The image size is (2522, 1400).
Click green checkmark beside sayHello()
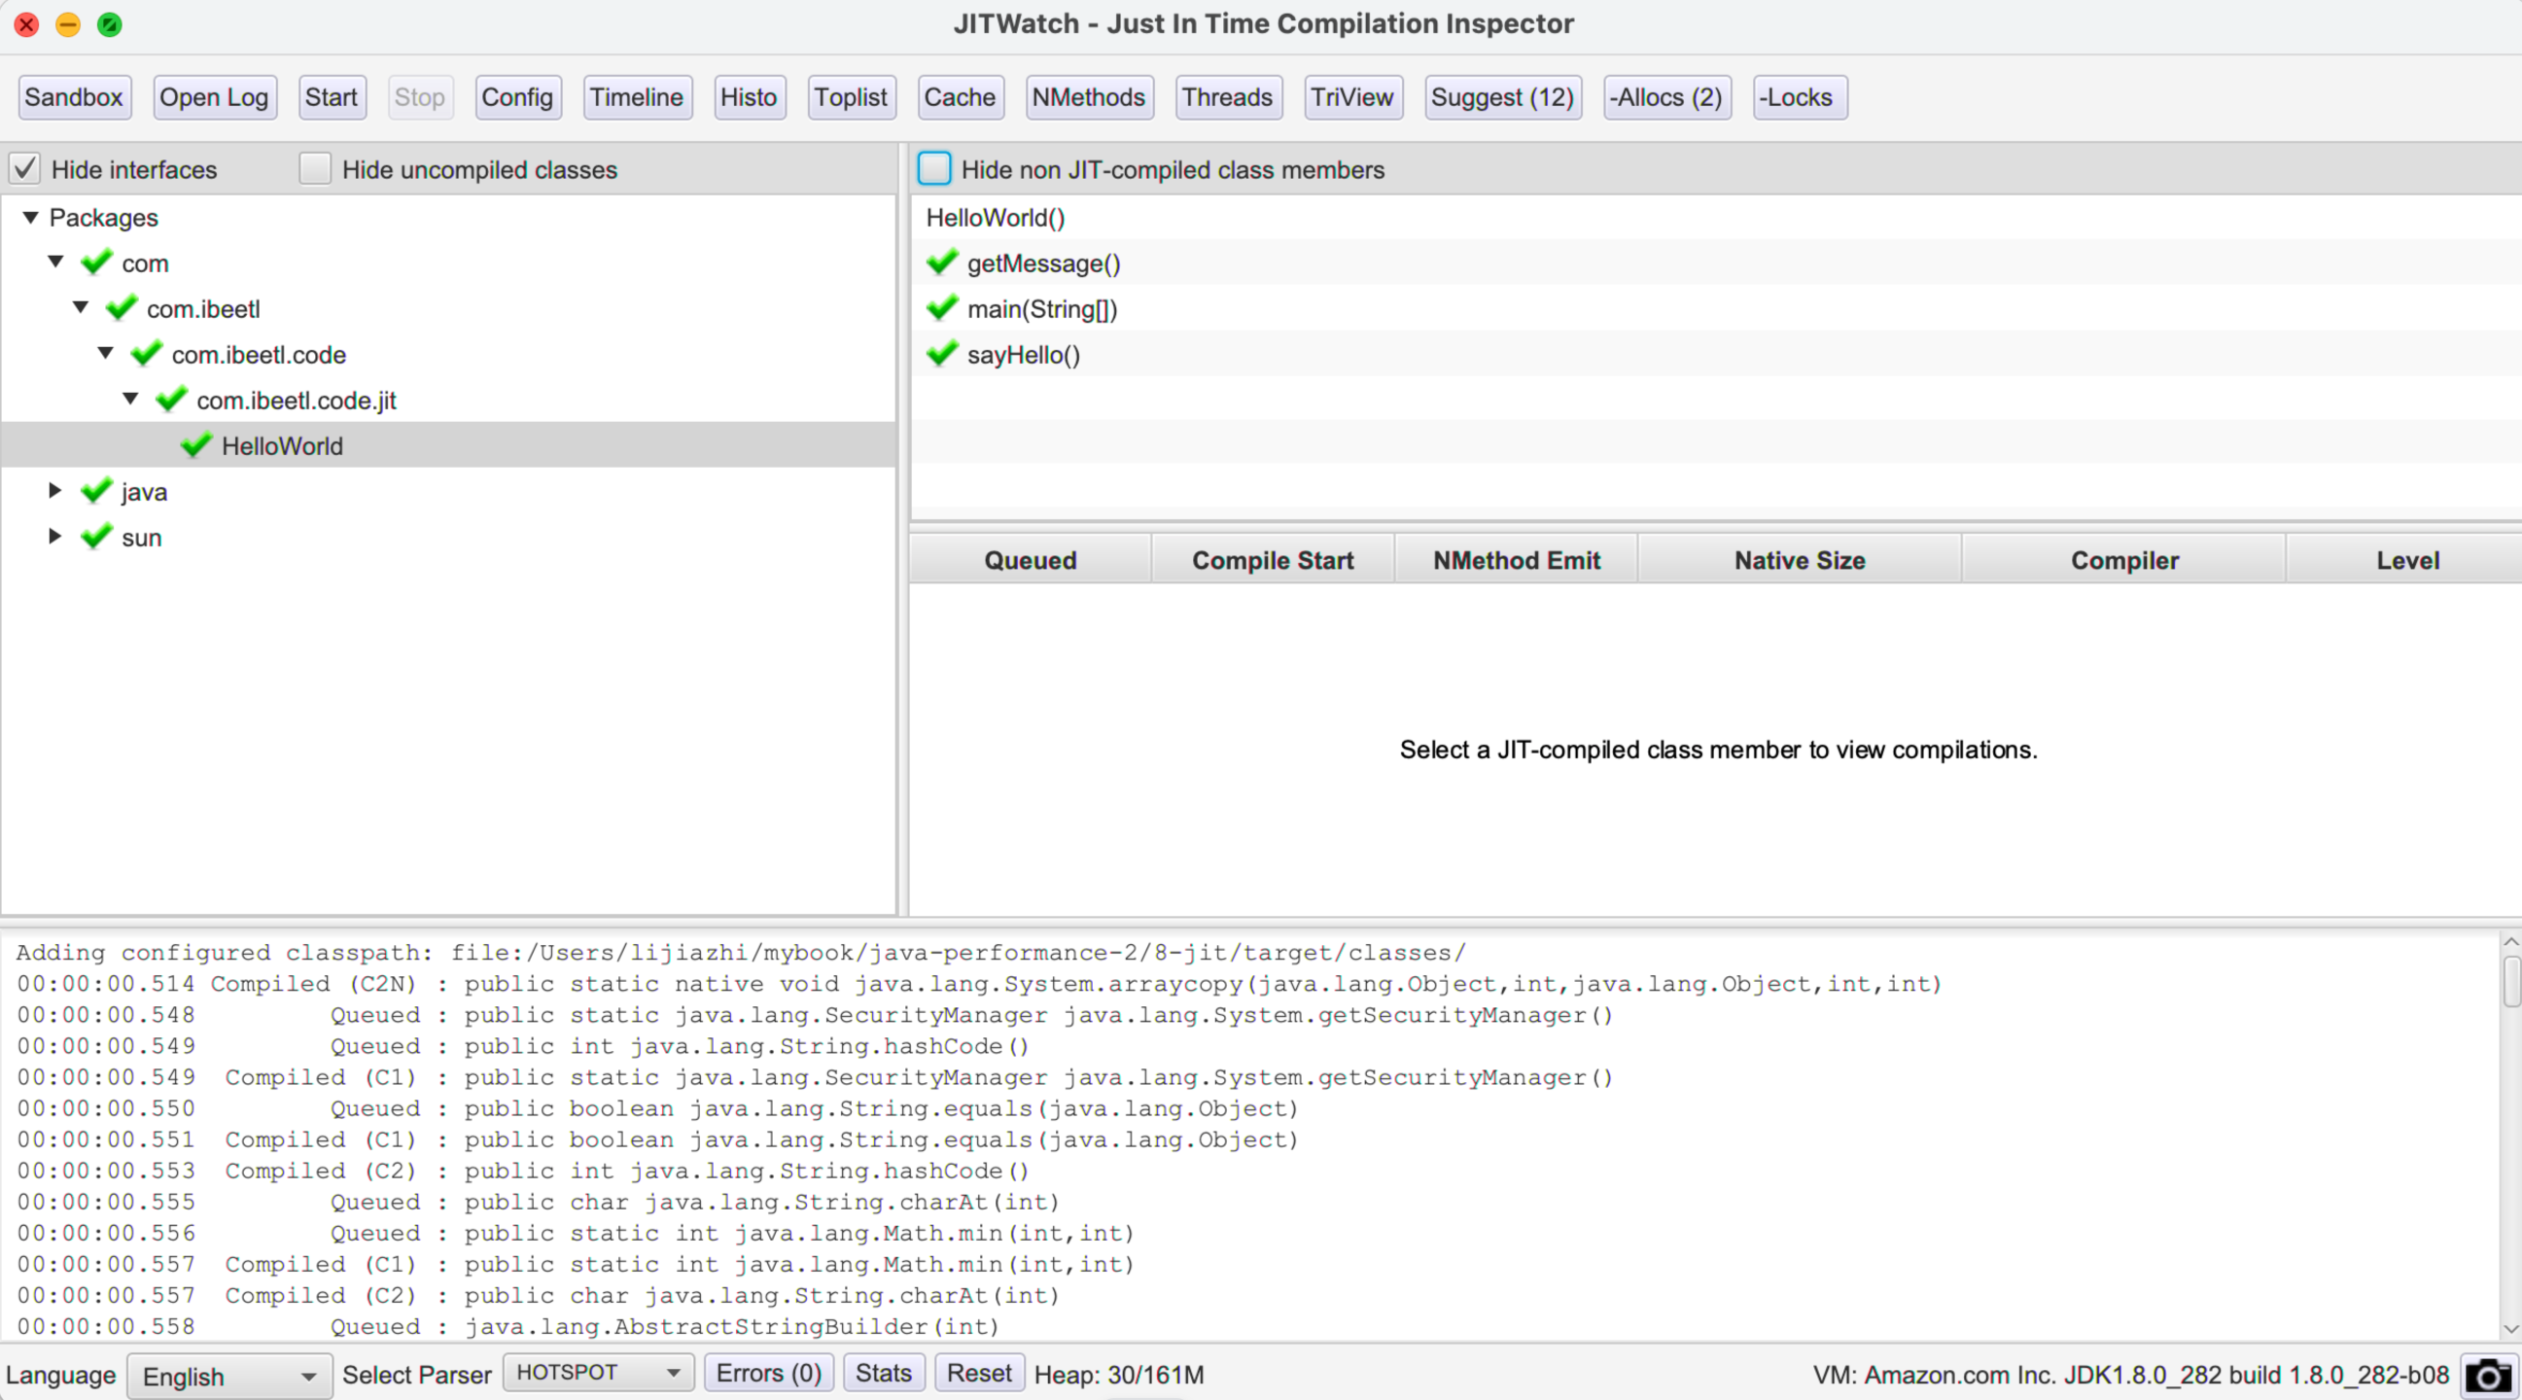(942, 354)
